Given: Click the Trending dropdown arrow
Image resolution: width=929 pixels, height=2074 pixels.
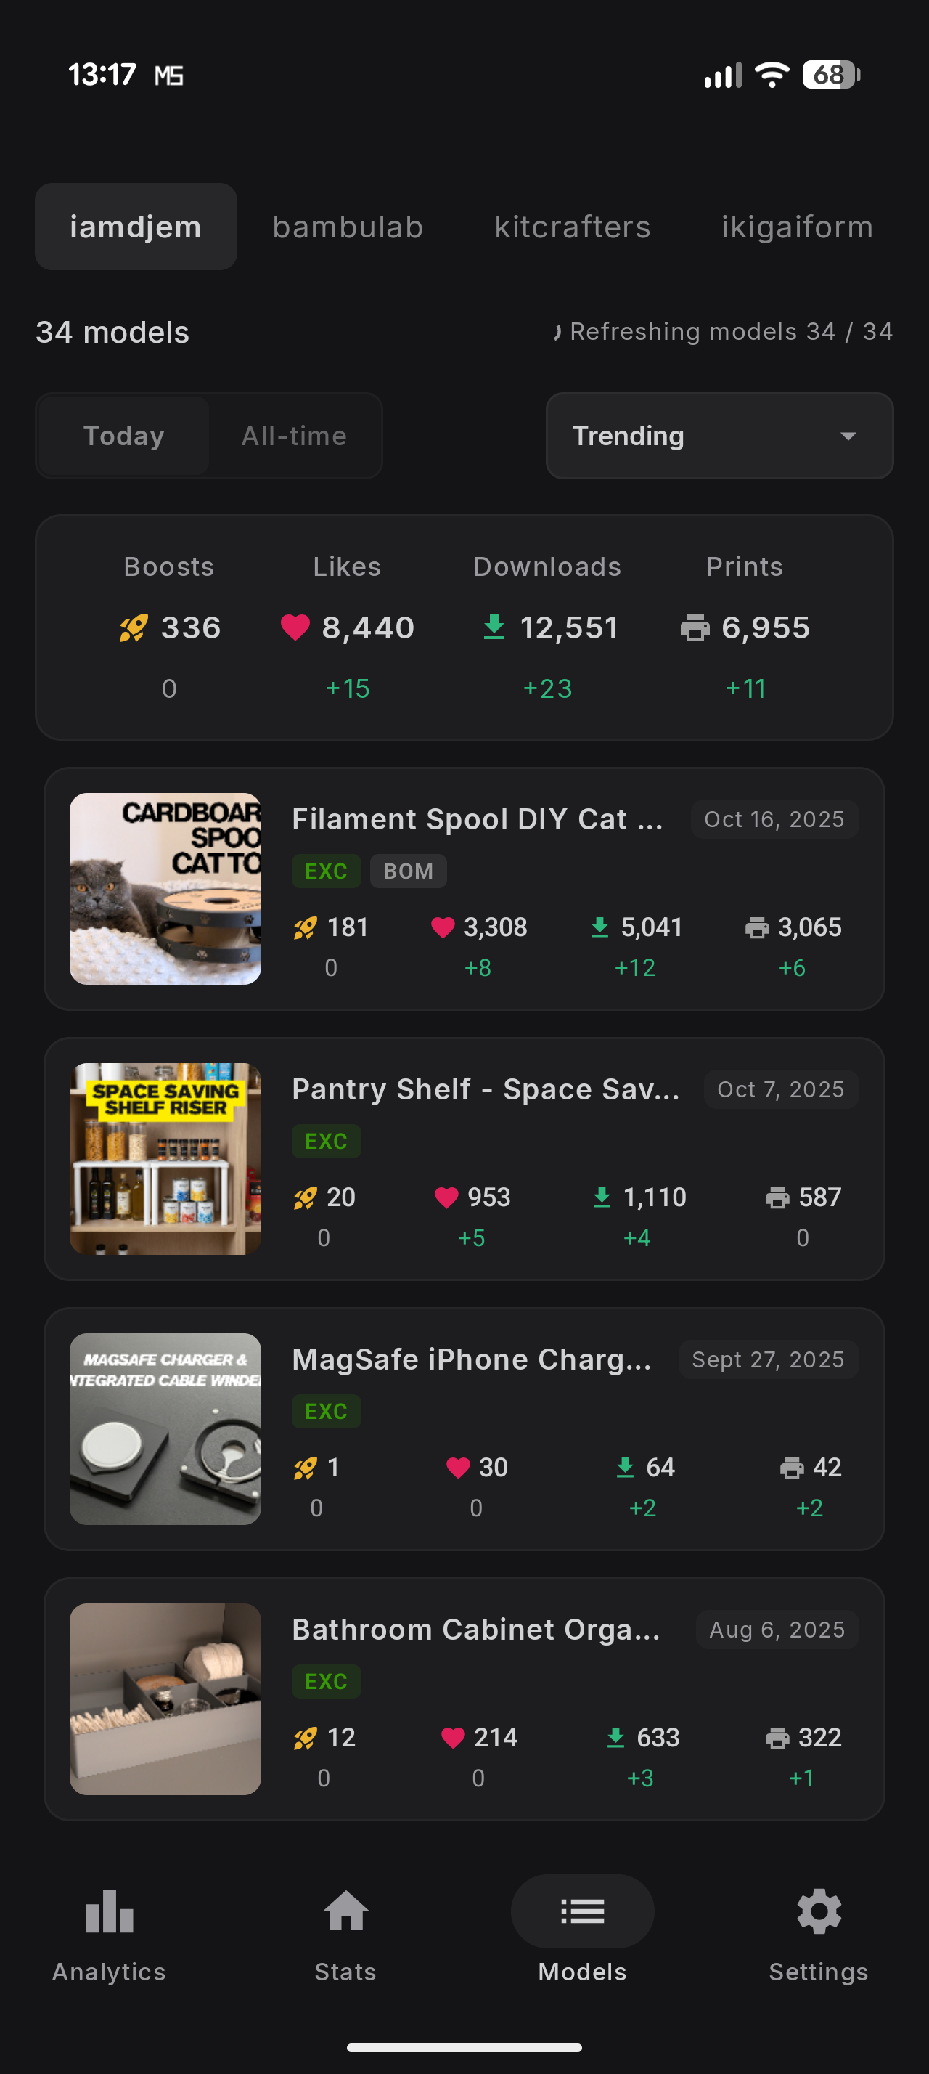Looking at the screenshot, I should [848, 436].
